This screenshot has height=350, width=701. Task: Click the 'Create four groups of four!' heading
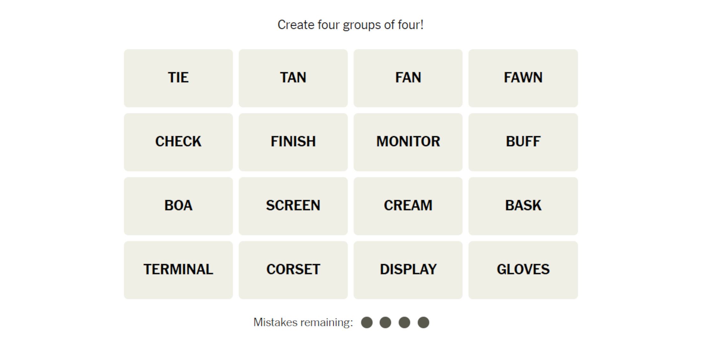350,25
